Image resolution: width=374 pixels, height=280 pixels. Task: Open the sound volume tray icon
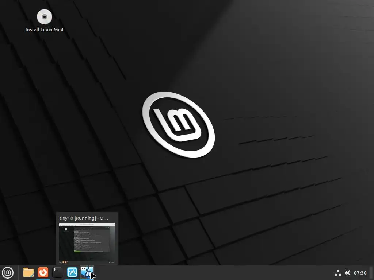coord(348,273)
